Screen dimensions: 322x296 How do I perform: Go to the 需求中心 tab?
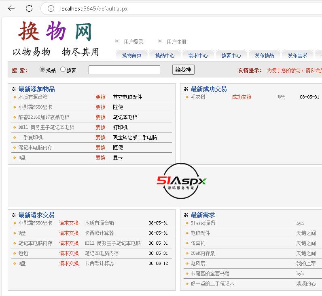coord(198,55)
